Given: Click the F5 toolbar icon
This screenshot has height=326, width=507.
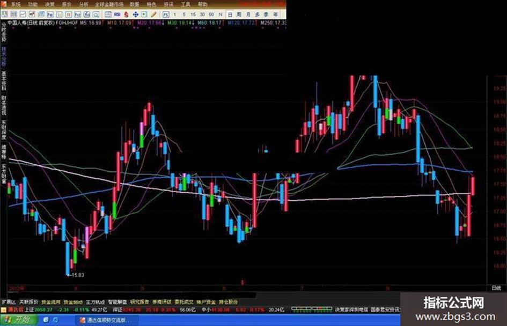Looking at the screenshot, I should (166, 14).
